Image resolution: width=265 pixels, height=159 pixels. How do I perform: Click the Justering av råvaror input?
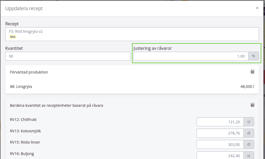(191, 56)
